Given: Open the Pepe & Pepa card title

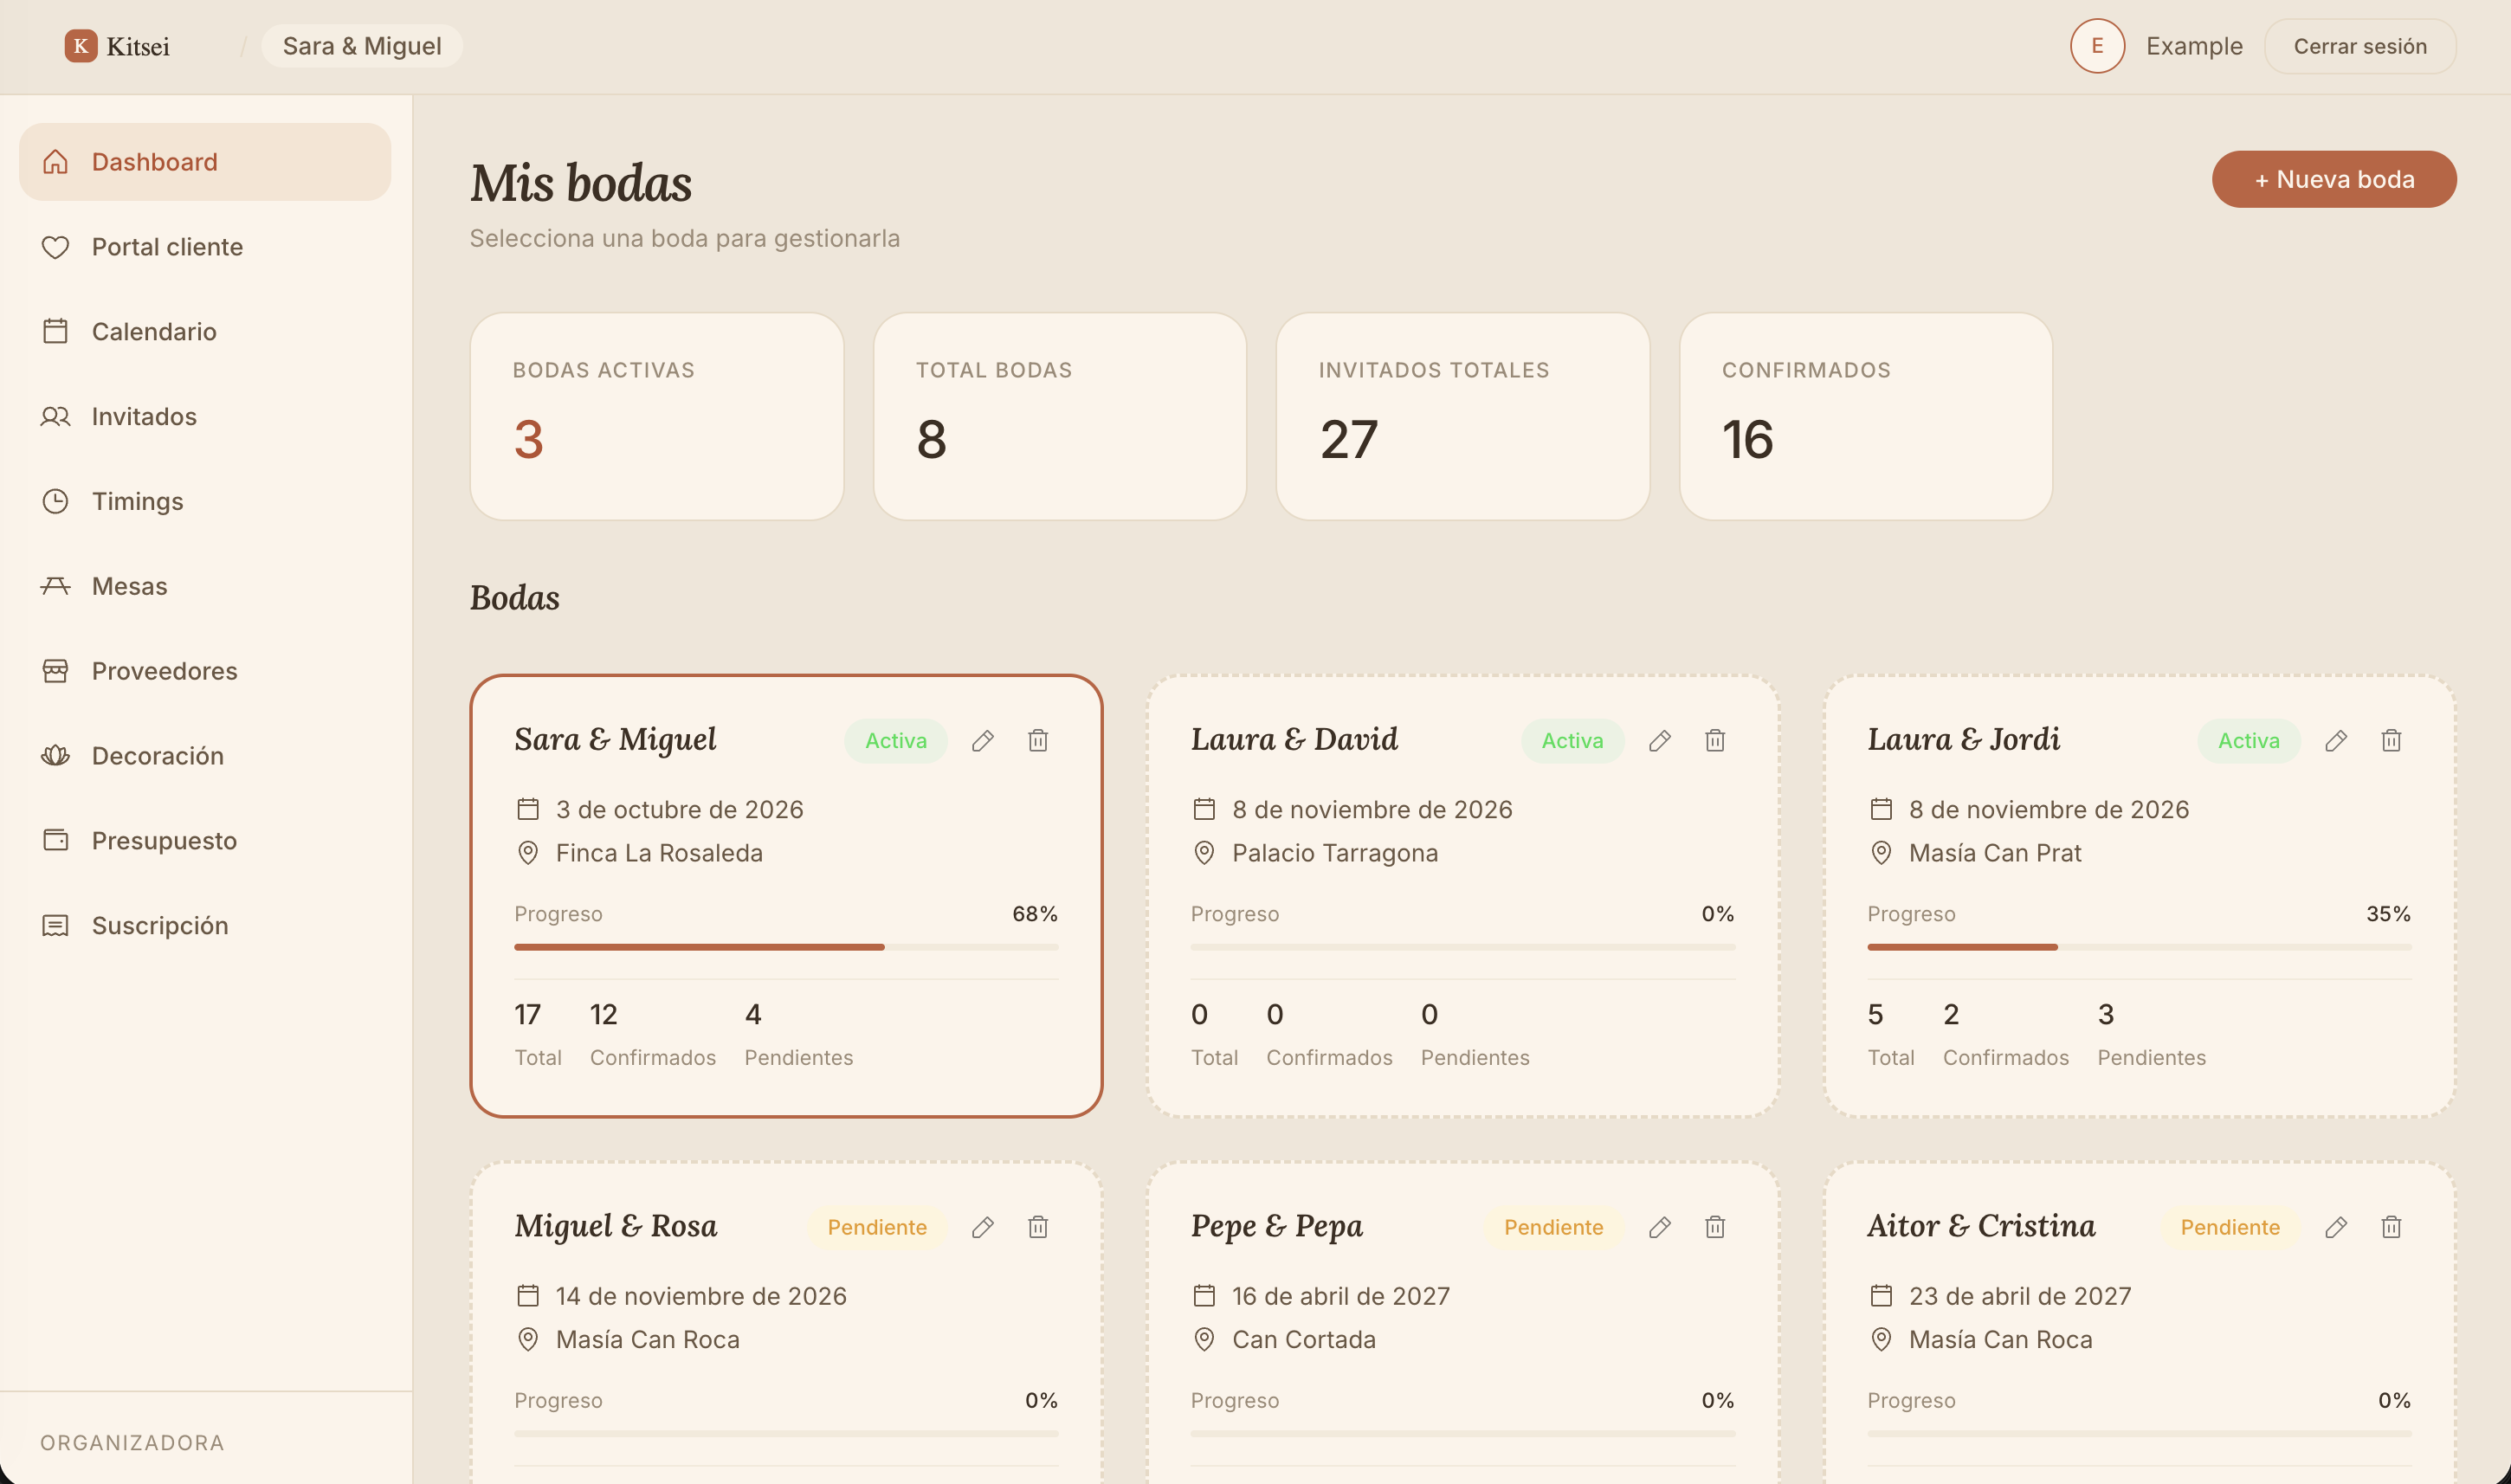Looking at the screenshot, I should pos(1276,1227).
